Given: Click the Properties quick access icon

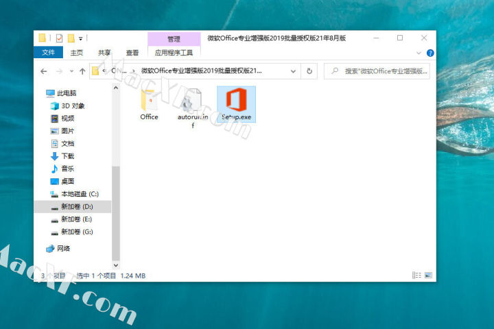Looking at the screenshot, I should 59,38.
